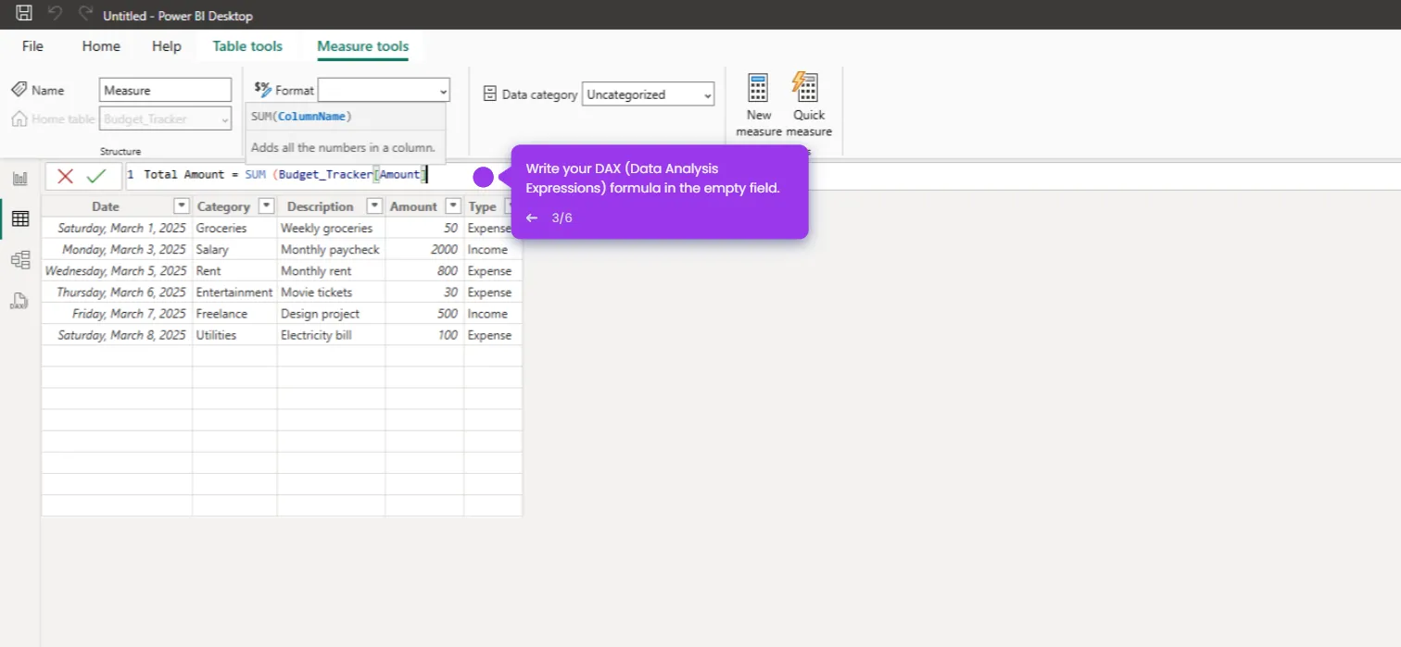Viewport: 1401px width, 647px height.
Task: Open the Description column filter arrow
Action: (375, 206)
